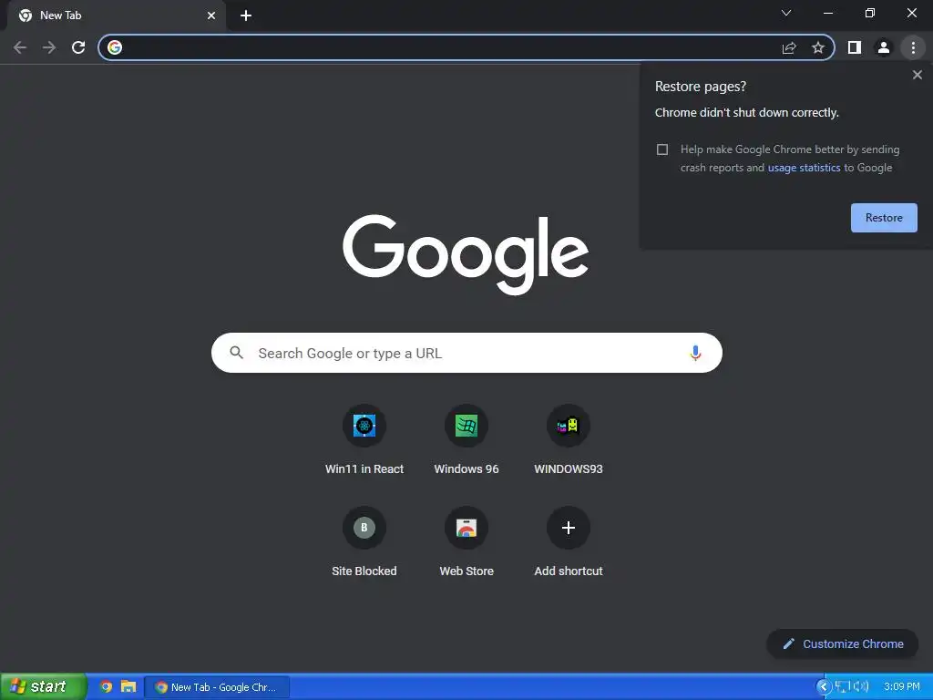Dismiss the Restore pages popup

918,75
